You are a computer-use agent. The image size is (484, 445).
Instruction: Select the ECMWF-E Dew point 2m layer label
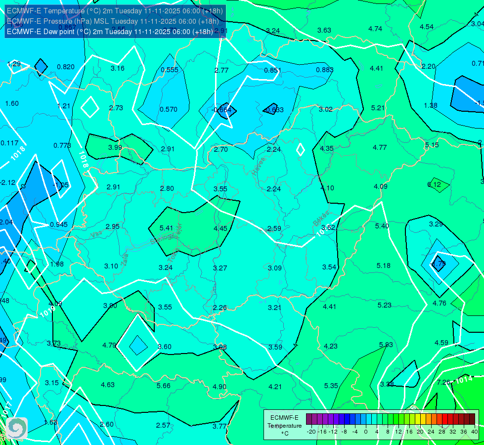click(110, 32)
